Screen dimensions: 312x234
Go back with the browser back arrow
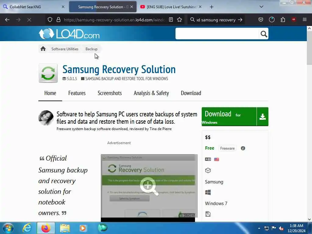point(7,20)
